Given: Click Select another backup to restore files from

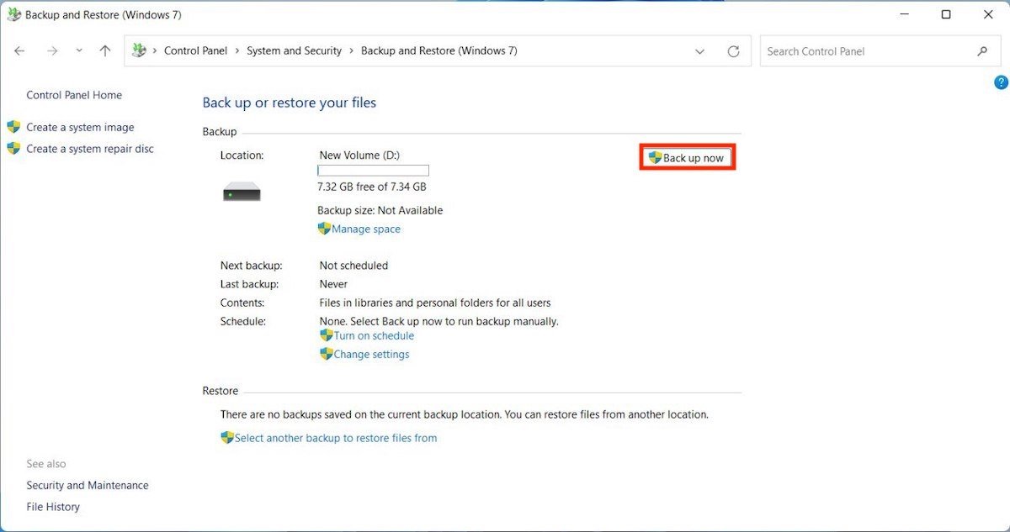Looking at the screenshot, I should (336, 438).
